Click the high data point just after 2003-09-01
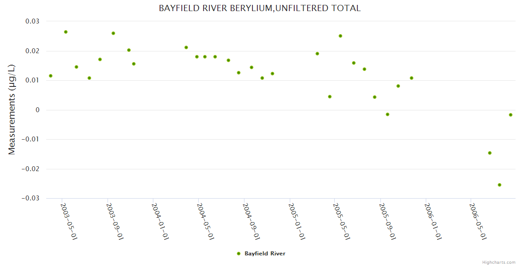 point(113,33)
